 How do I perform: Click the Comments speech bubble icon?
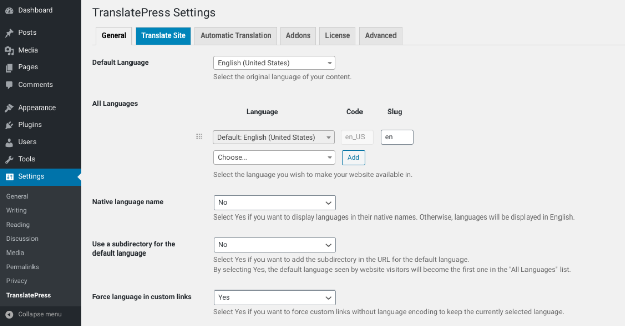(9, 85)
